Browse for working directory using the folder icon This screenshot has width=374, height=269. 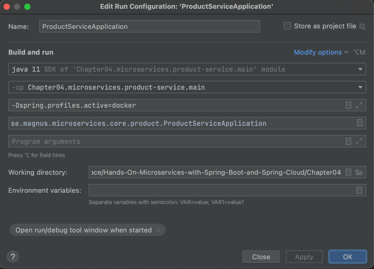click(359, 172)
